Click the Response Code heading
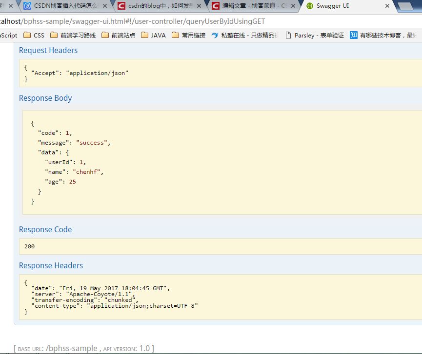Viewport: 422px width, 354px height. pyautogui.click(x=45, y=229)
